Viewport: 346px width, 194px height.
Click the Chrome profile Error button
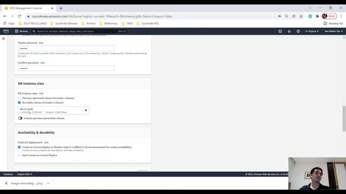(329, 16)
